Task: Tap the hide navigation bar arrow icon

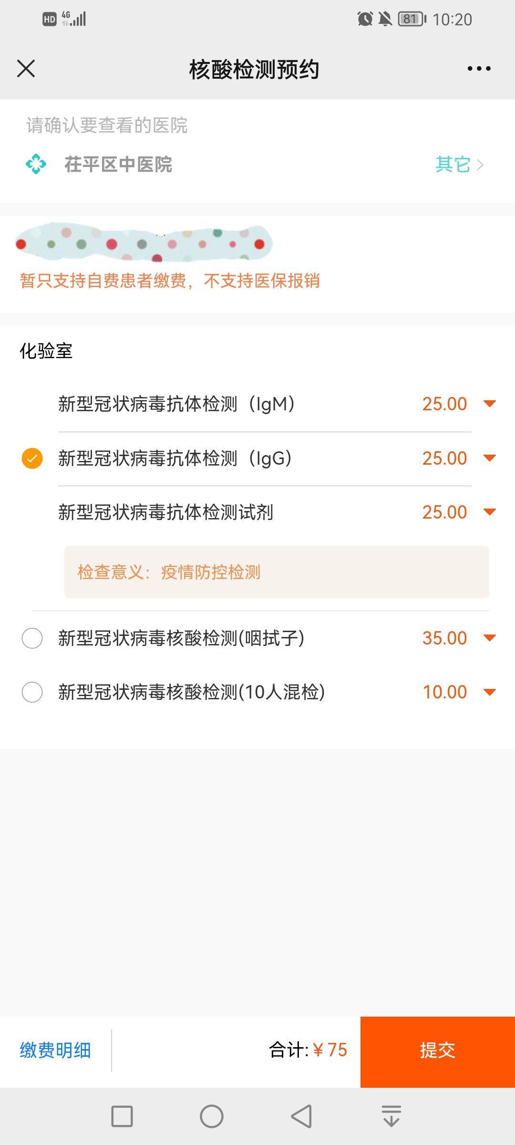Action: (x=391, y=1116)
